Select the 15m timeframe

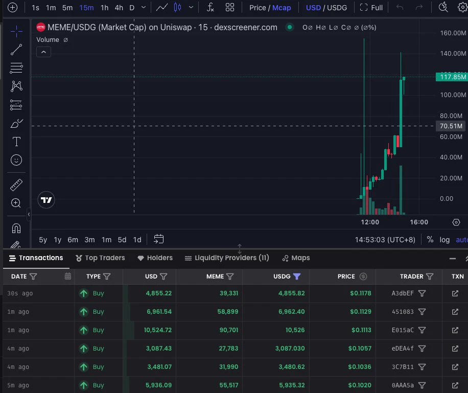coord(86,8)
